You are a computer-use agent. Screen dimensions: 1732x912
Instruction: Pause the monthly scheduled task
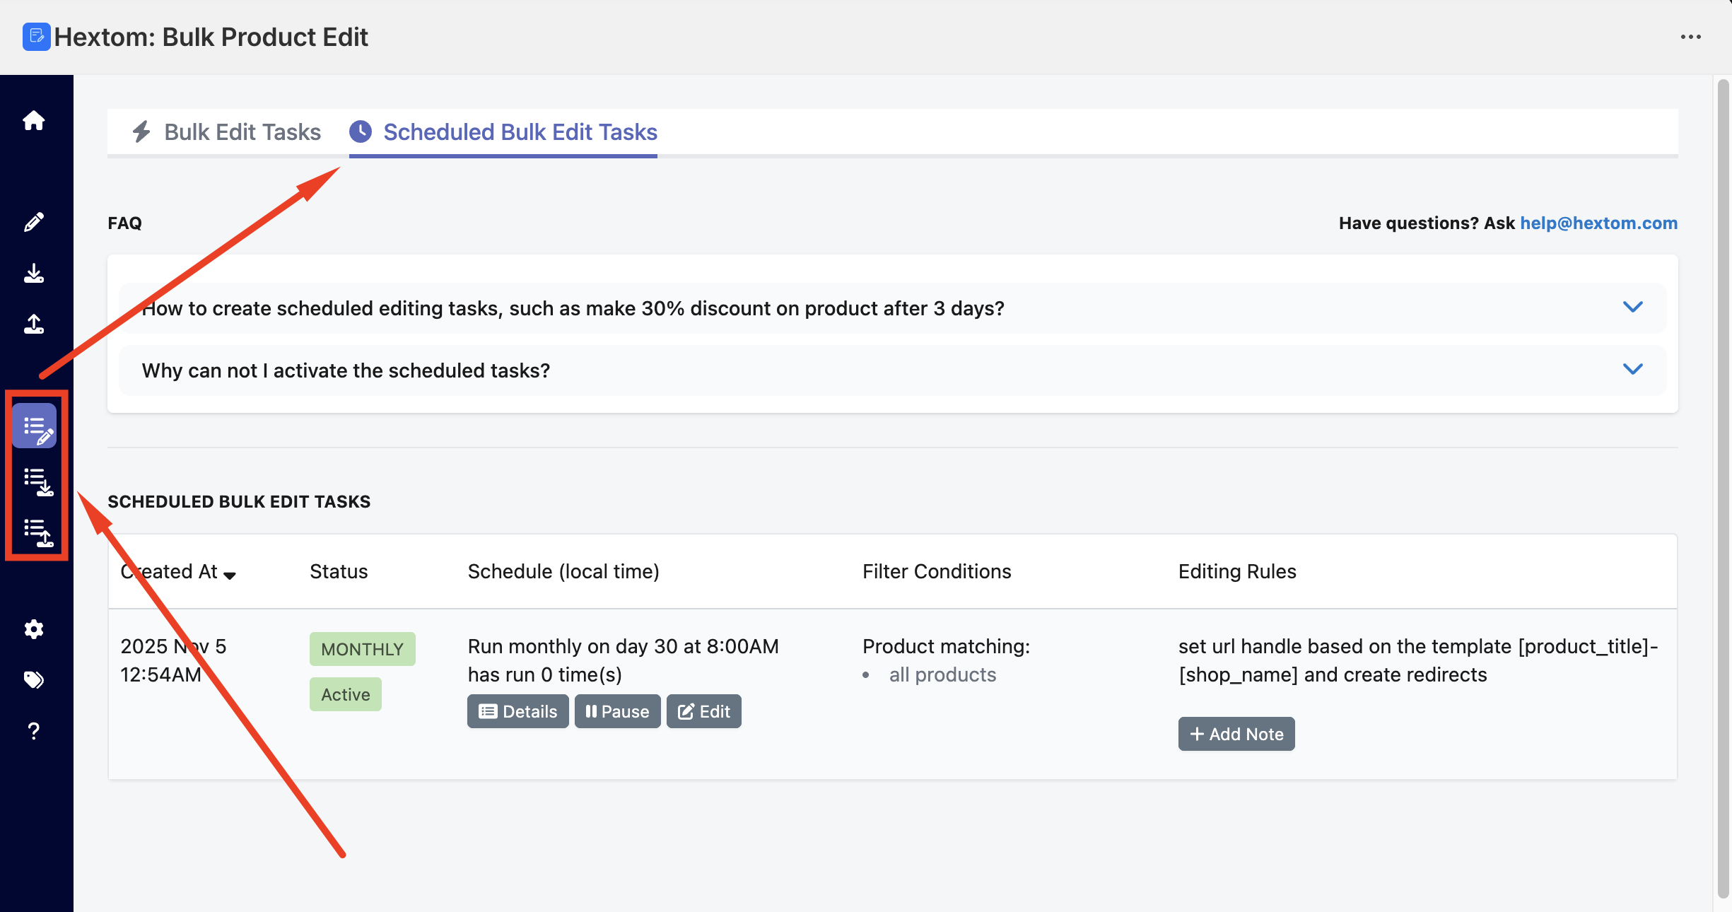point(617,711)
